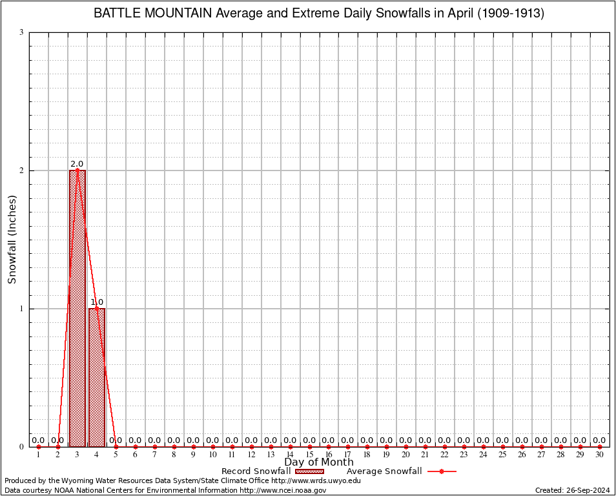Image resolution: width=616 pixels, height=496 pixels.
Task: Click the Record Snowfall legend swatch
Action: tap(309, 471)
